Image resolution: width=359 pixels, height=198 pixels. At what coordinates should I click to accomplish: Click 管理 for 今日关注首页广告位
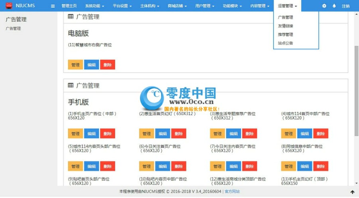(146, 166)
